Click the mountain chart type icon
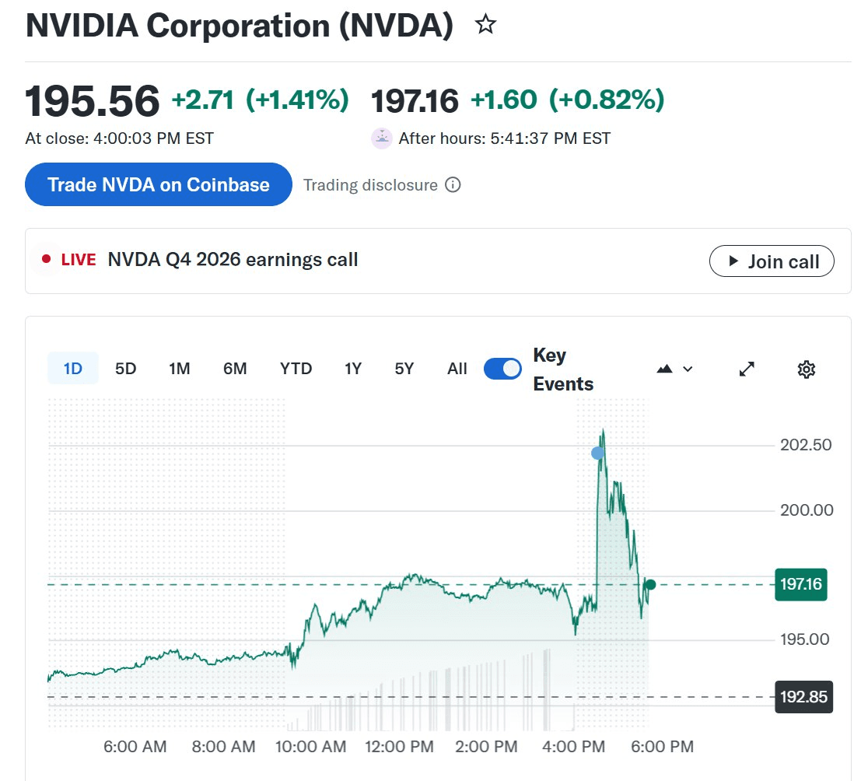Screen dimensions: 861x781 (x=664, y=369)
